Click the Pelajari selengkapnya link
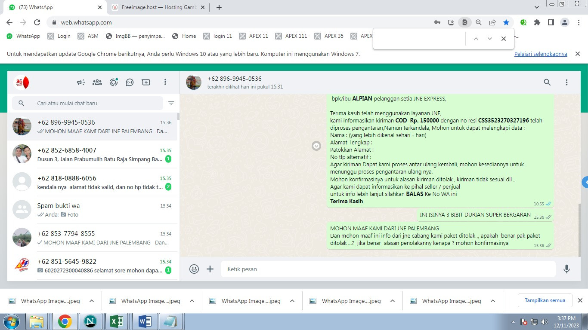Image resolution: width=588 pixels, height=330 pixels. (541, 54)
